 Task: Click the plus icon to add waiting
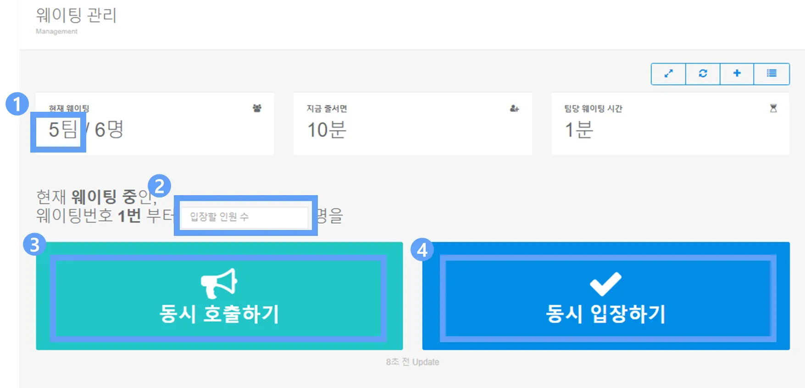pyautogui.click(x=737, y=73)
